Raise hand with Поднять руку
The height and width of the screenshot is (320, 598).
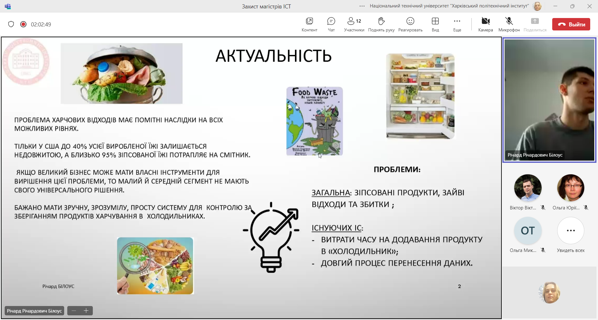coord(381,24)
